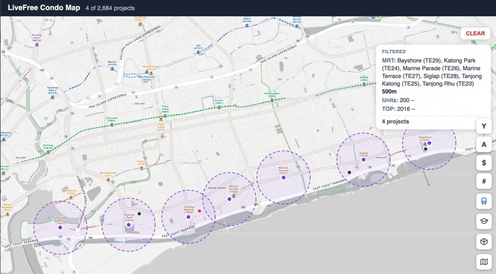Select the purple Tanjong Katong station marker
496x274 pixels.
pos(188,217)
